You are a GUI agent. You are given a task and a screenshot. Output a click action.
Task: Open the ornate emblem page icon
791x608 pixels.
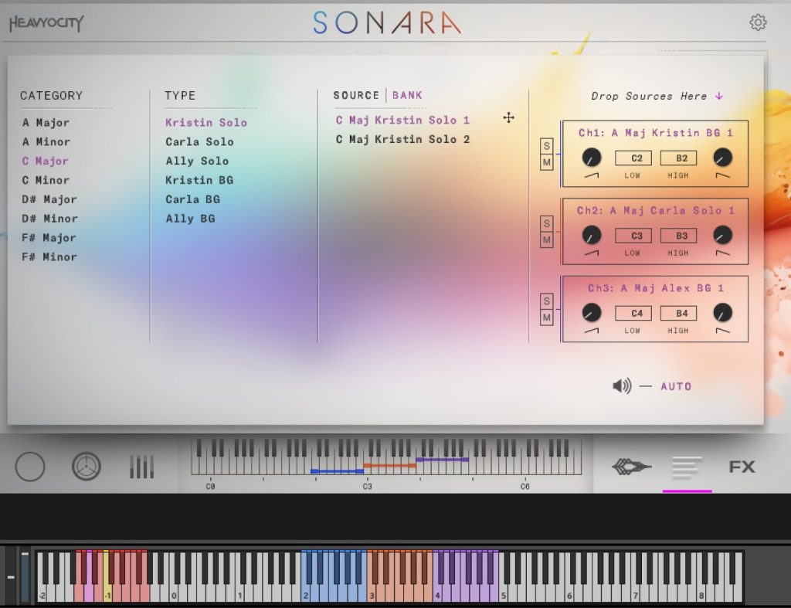(x=632, y=467)
